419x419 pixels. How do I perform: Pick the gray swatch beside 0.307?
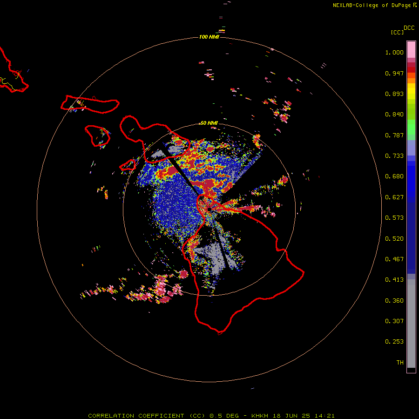411,324
